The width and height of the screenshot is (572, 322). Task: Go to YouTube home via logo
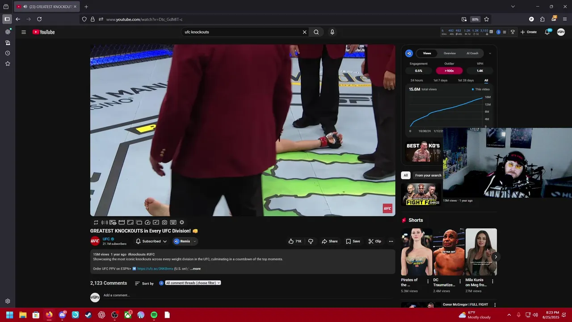pos(43,32)
